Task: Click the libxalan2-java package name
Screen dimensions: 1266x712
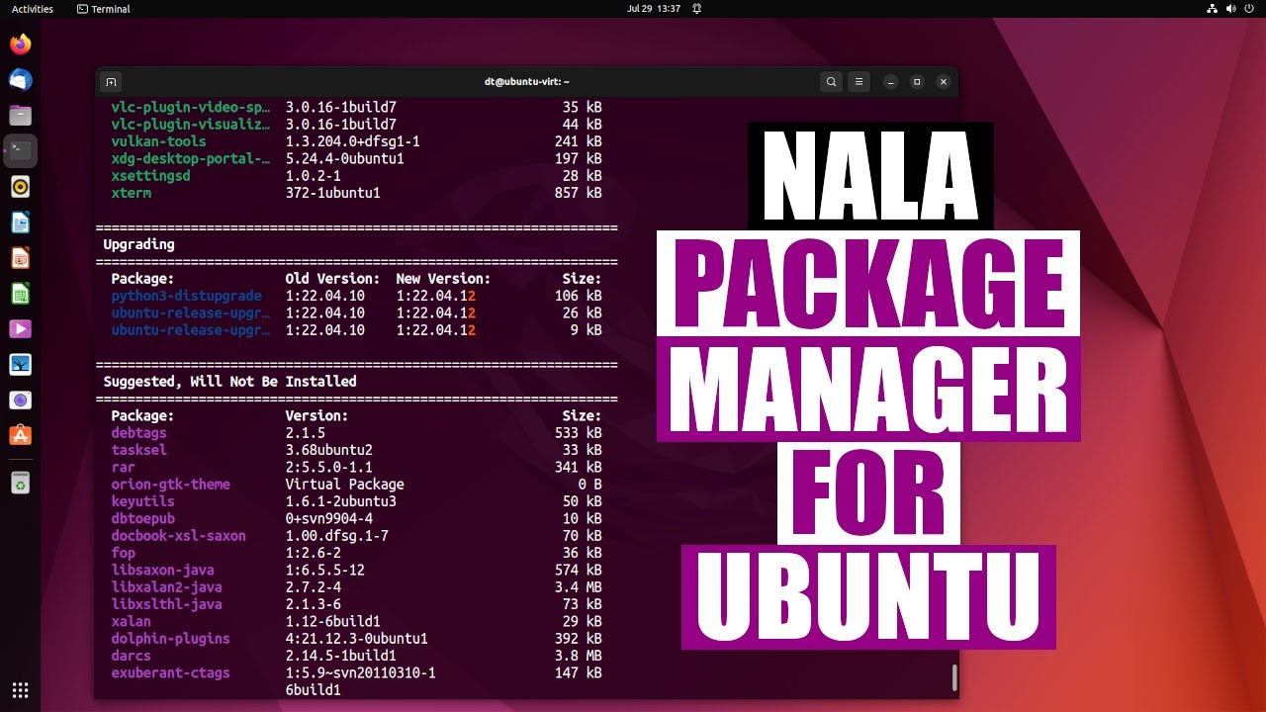Action: click(x=166, y=587)
